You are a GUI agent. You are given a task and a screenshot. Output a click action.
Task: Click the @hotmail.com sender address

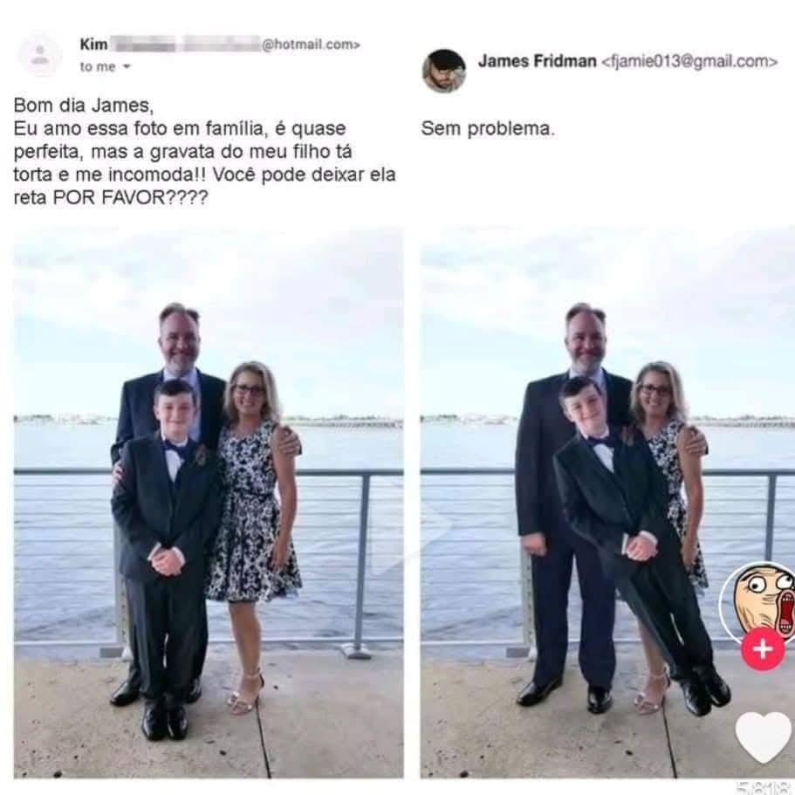pos(311,45)
